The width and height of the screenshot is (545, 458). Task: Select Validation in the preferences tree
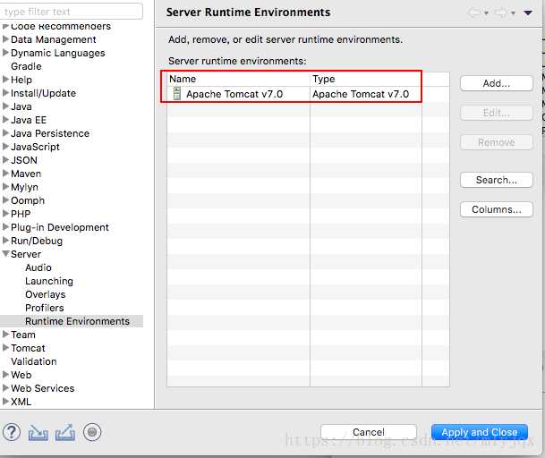pos(34,361)
